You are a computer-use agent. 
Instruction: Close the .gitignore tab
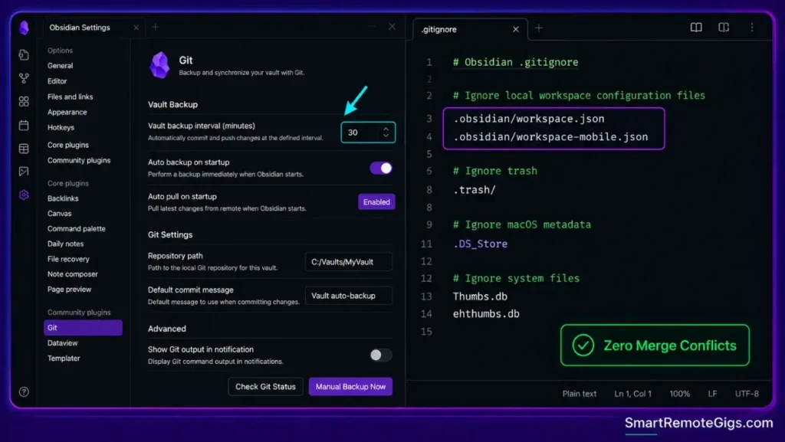click(516, 30)
